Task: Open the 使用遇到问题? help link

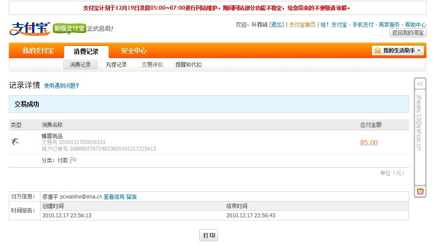Action: click(x=62, y=86)
